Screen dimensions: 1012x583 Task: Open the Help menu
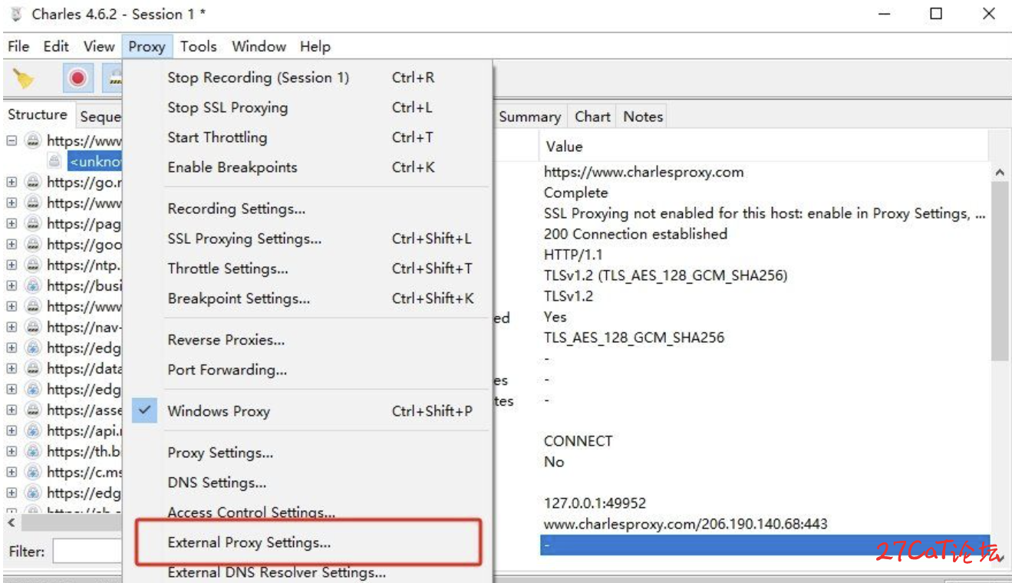tap(315, 47)
